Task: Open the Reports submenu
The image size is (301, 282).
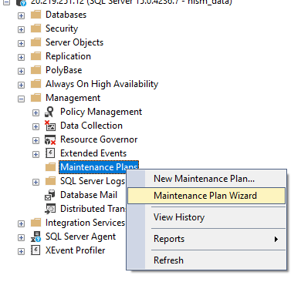Action: click(207, 239)
